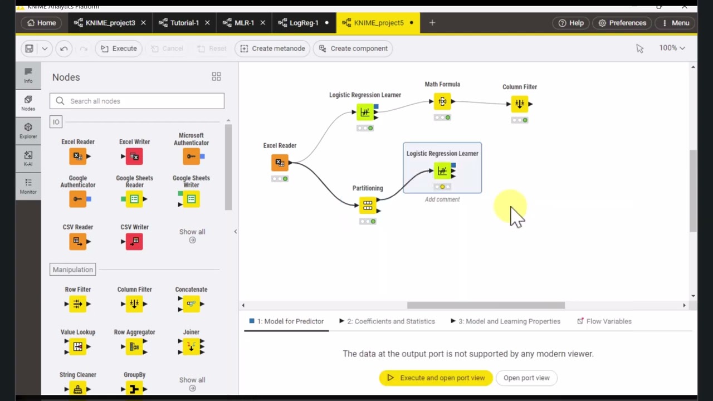Image resolution: width=713 pixels, height=401 pixels.
Task: Click the Excel Reader node on canvas
Action: pyautogui.click(x=280, y=163)
